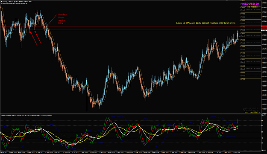This screenshot has width=267, height=154.
Task: Select the lower red horizontal resistance line
Action: (x=131, y=29)
